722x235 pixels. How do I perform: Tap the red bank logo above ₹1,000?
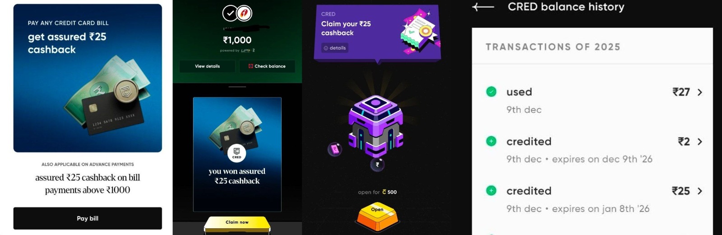pyautogui.click(x=245, y=14)
